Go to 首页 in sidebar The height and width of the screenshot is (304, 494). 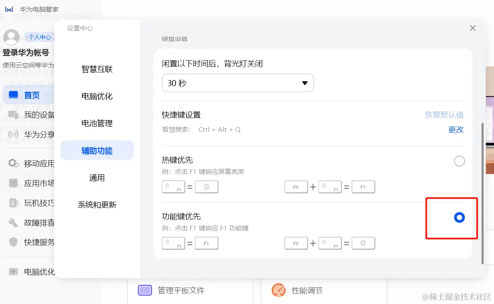[28, 95]
